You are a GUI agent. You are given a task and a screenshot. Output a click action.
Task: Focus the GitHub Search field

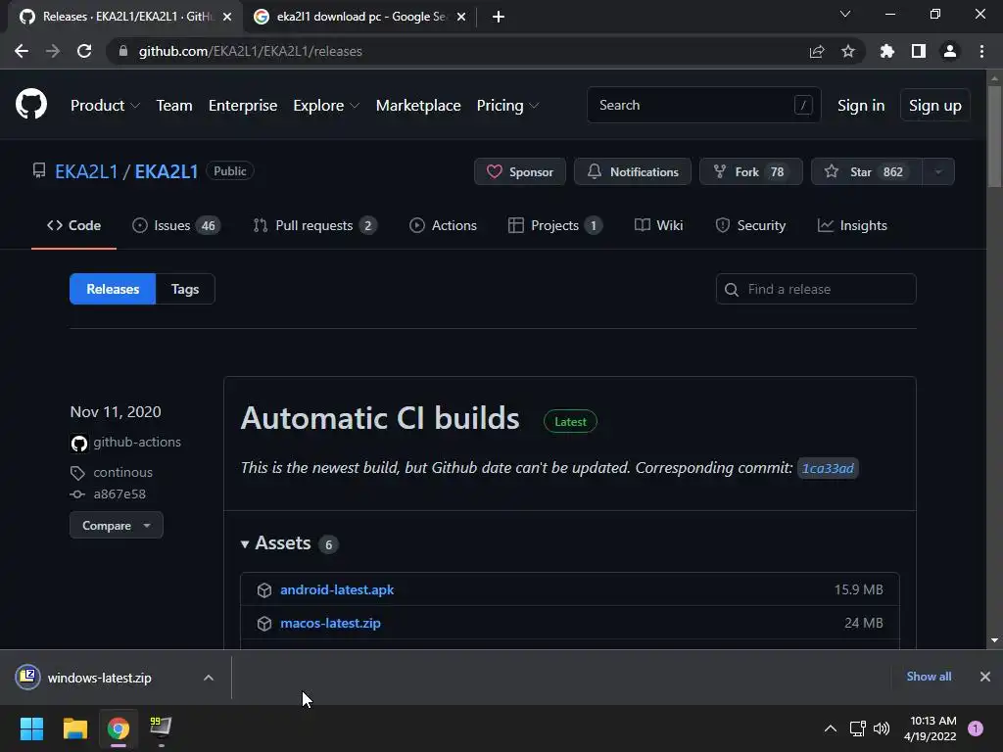[x=703, y=105]
